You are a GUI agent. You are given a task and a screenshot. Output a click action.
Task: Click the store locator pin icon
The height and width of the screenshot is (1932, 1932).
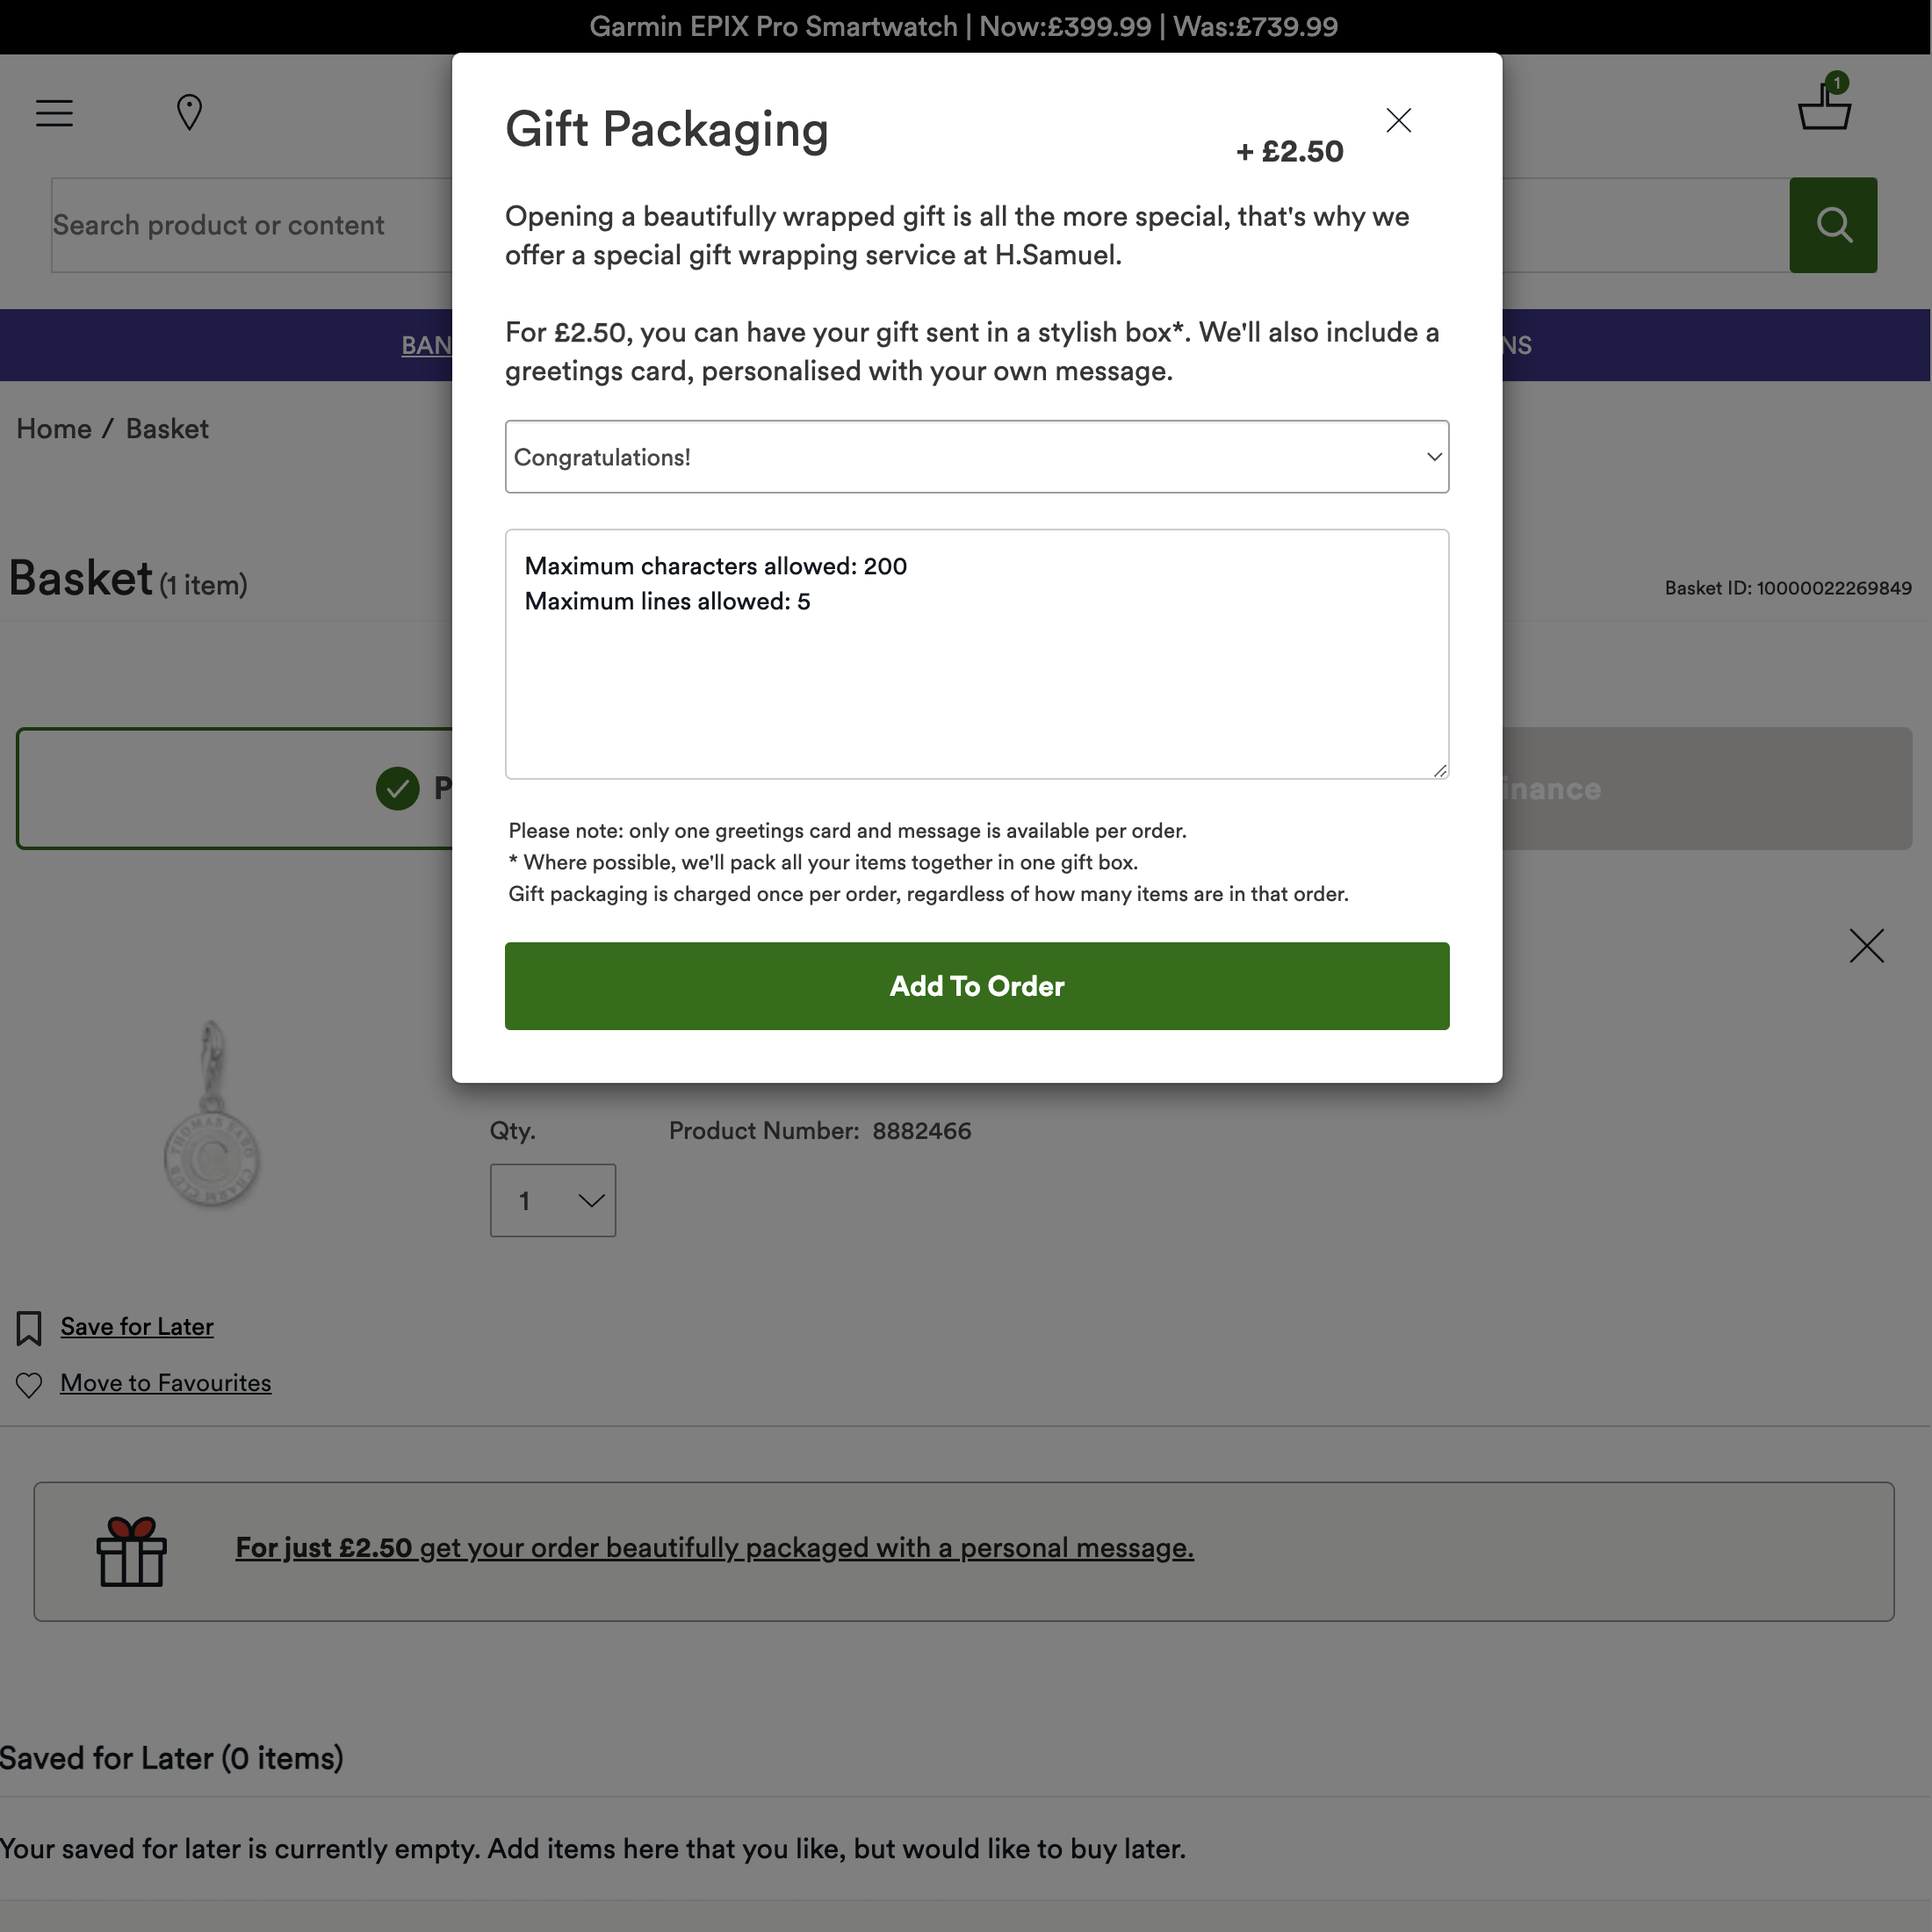point(189,112)
